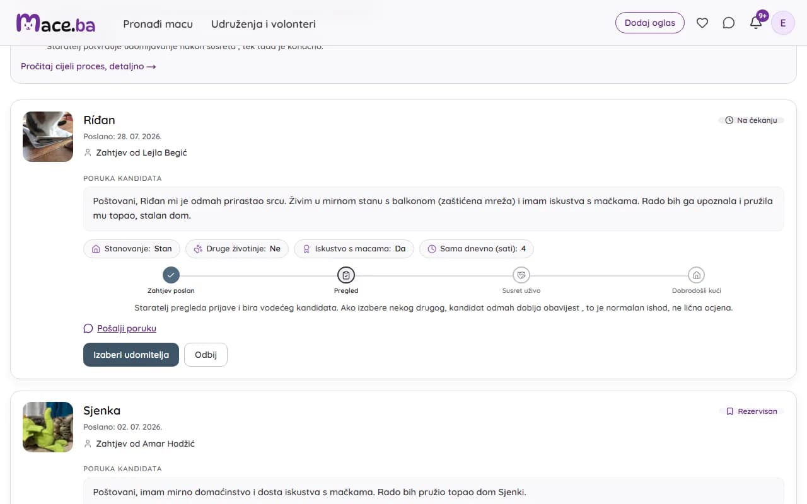
Task: Click the 'Susret uživo' step icon
Action: 521,275
